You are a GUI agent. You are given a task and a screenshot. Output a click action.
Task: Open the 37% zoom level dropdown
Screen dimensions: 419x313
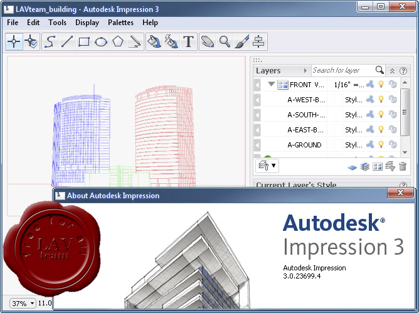click(23, 304)
